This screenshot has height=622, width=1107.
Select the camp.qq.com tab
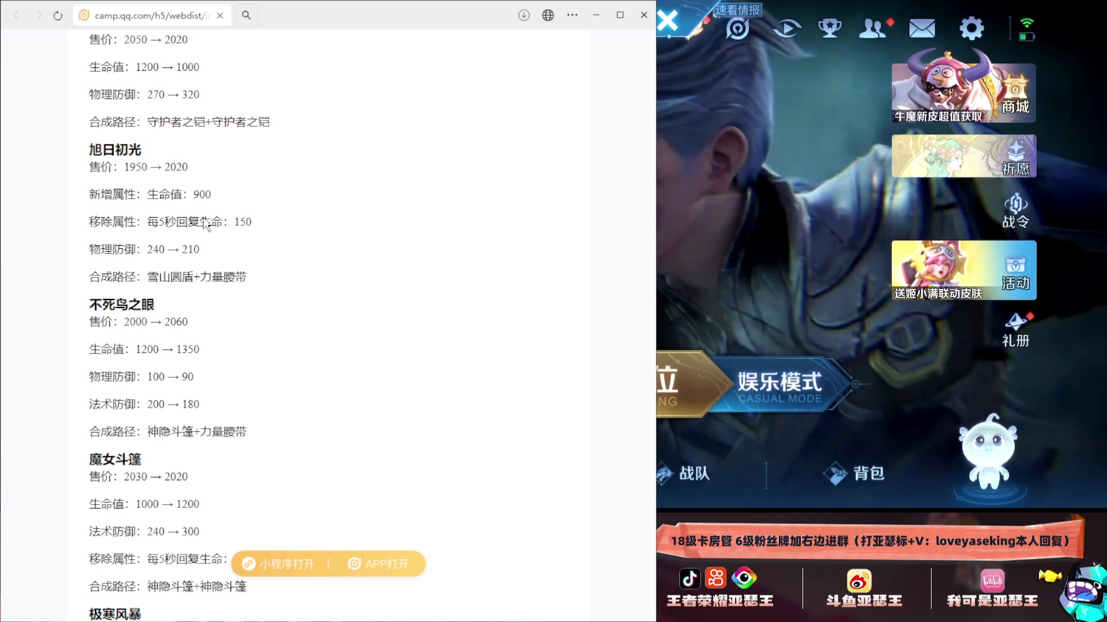152,16
